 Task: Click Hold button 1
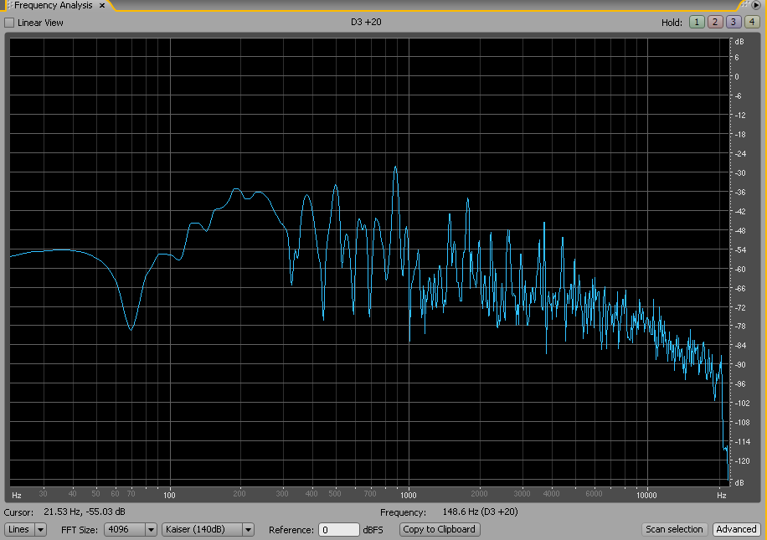tap(697, 22)
